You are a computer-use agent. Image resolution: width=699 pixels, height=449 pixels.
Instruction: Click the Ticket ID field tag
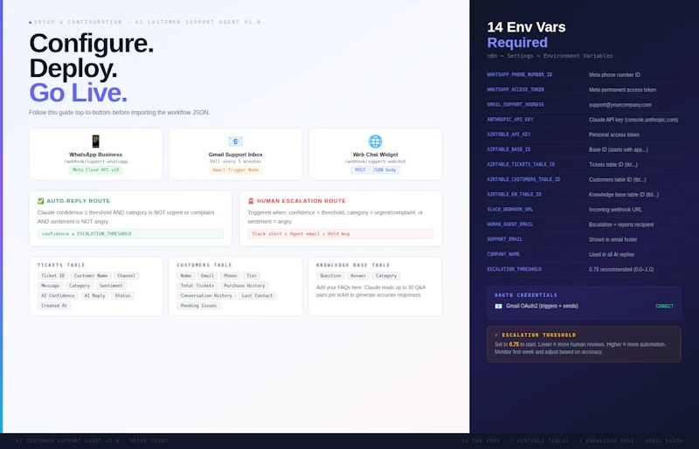(53, 275)
